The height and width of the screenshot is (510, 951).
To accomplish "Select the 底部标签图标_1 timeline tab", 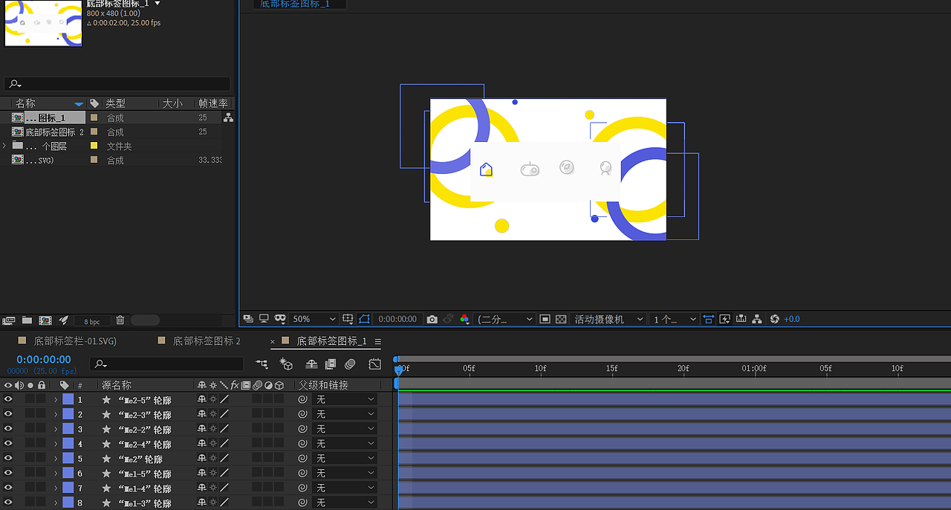I will click(331, 341).
